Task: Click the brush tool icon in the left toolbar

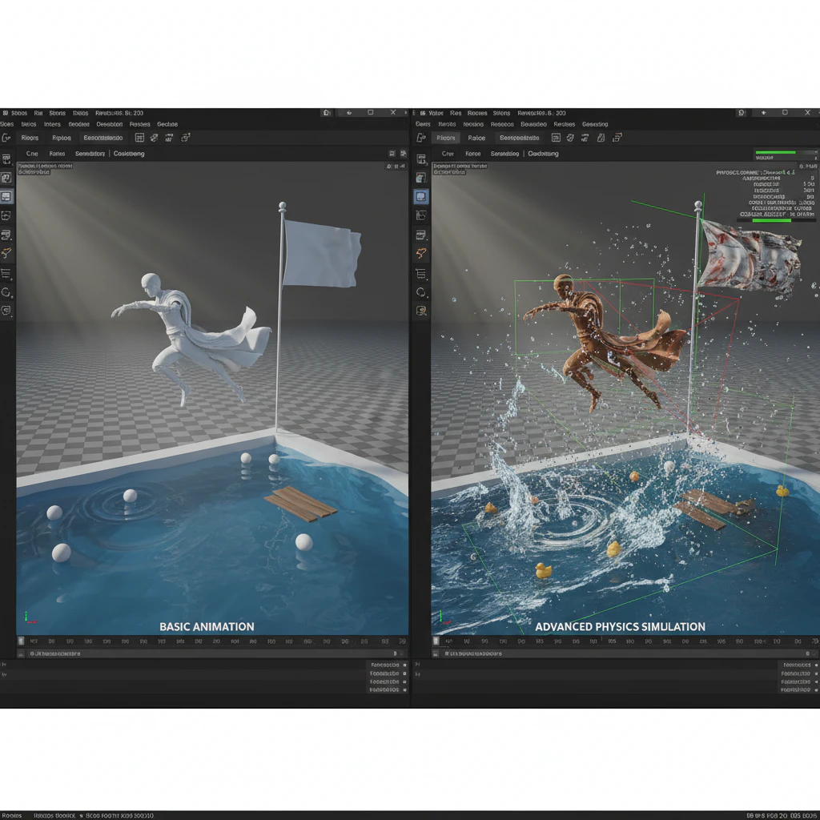Action: pyautogui.click(x=7, y=254)
